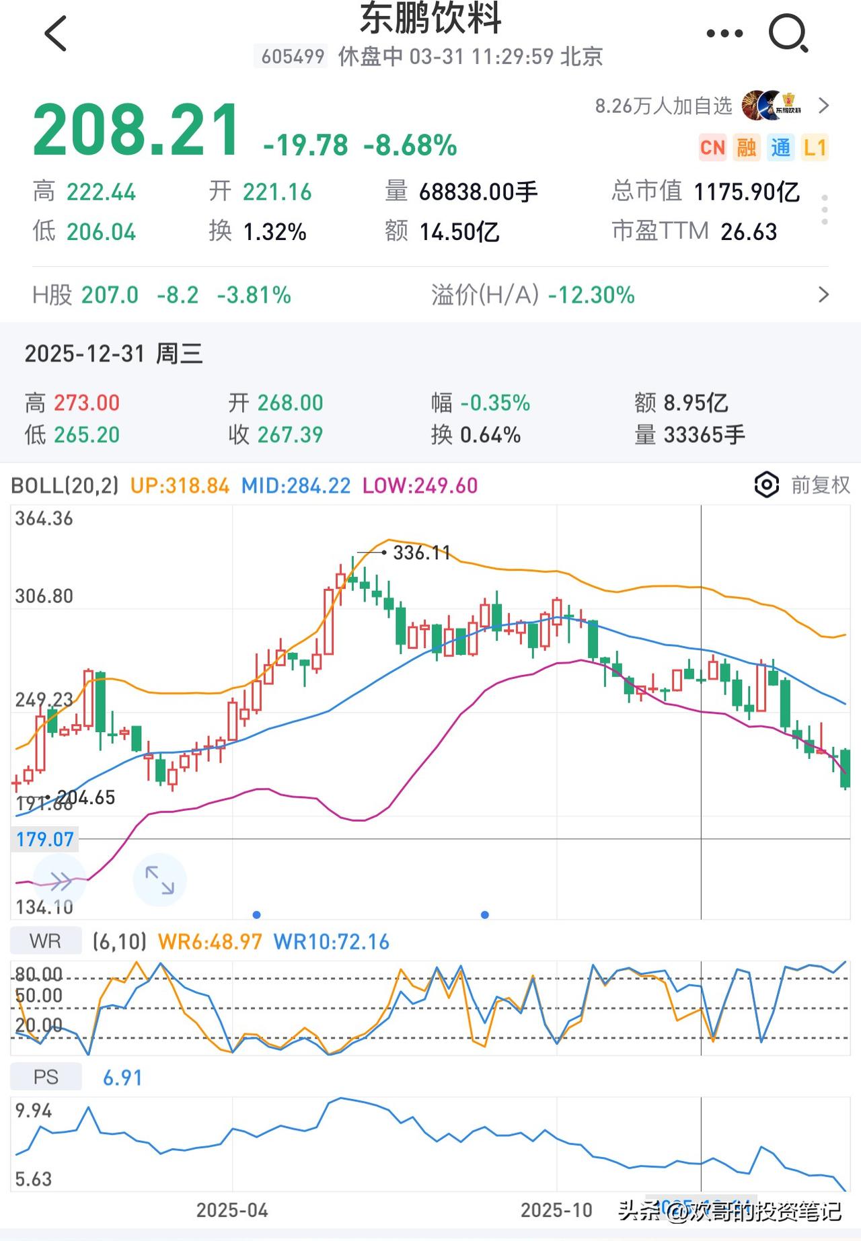Open search with the magnifier icon

788,34
